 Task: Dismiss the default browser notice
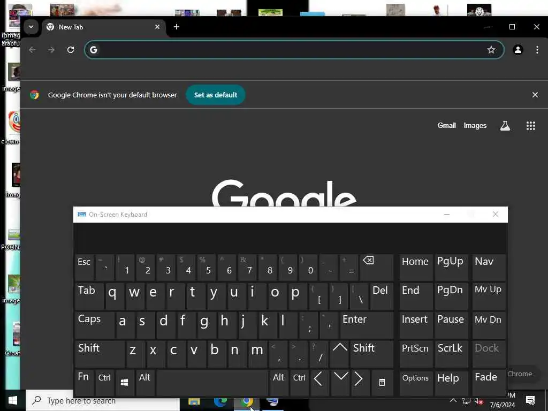coord(535,95)
